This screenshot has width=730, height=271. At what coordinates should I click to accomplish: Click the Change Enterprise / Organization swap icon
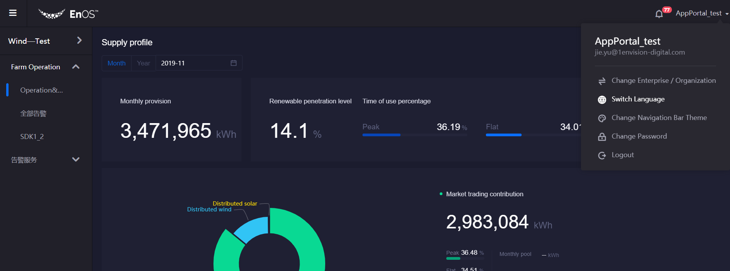click(602, 81)
